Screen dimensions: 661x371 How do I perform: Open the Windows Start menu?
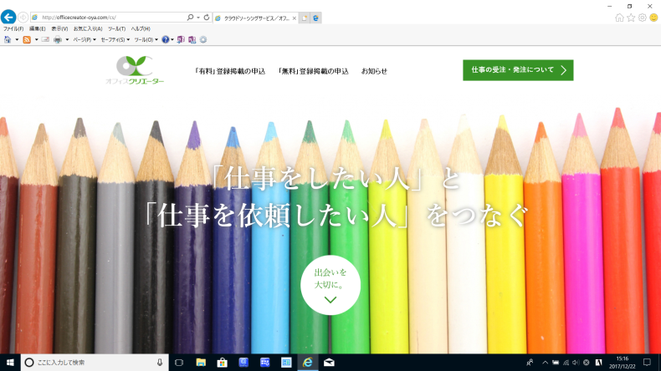(10, 362)
